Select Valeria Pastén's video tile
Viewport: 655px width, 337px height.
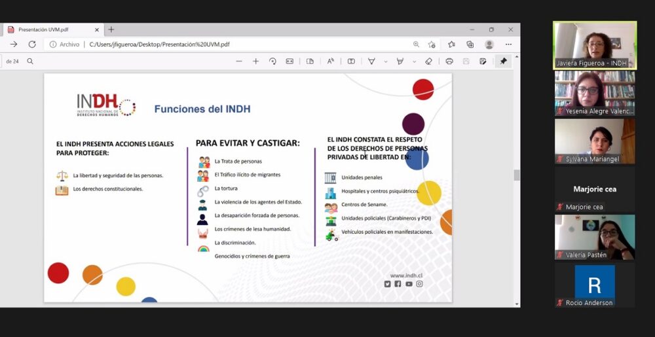point(595,237)
